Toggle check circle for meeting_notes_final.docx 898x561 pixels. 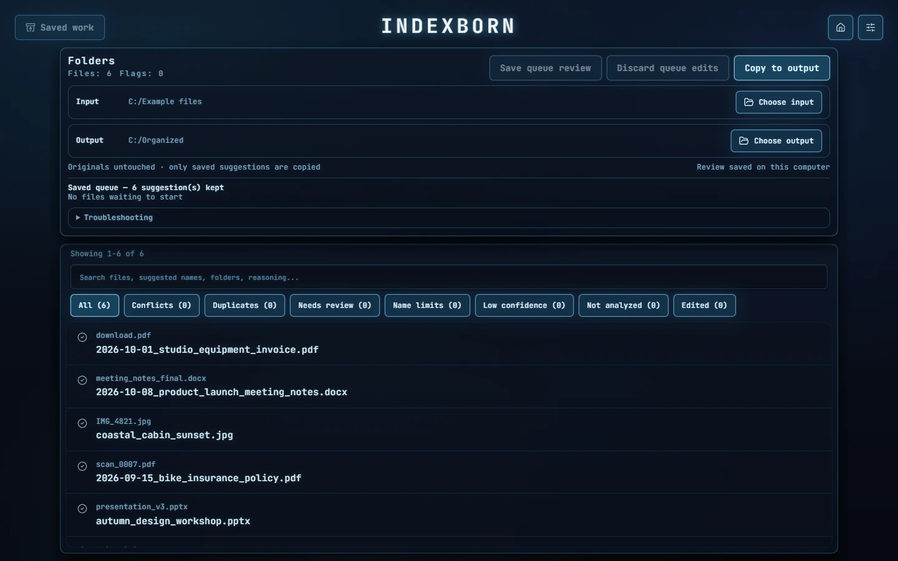[82, 380]
